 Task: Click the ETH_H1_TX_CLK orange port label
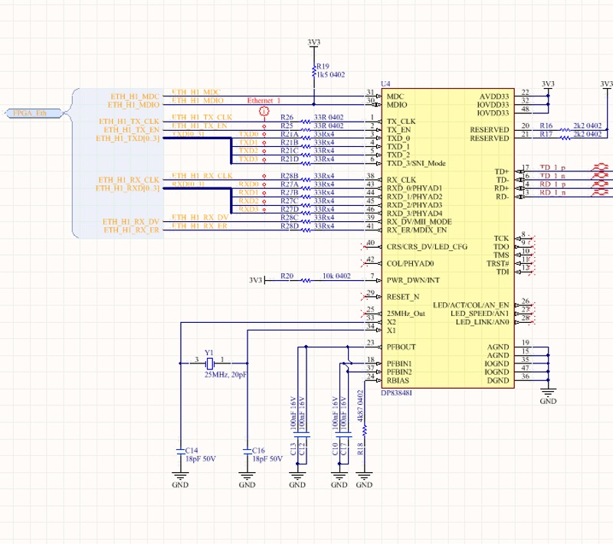coord(129,122)
